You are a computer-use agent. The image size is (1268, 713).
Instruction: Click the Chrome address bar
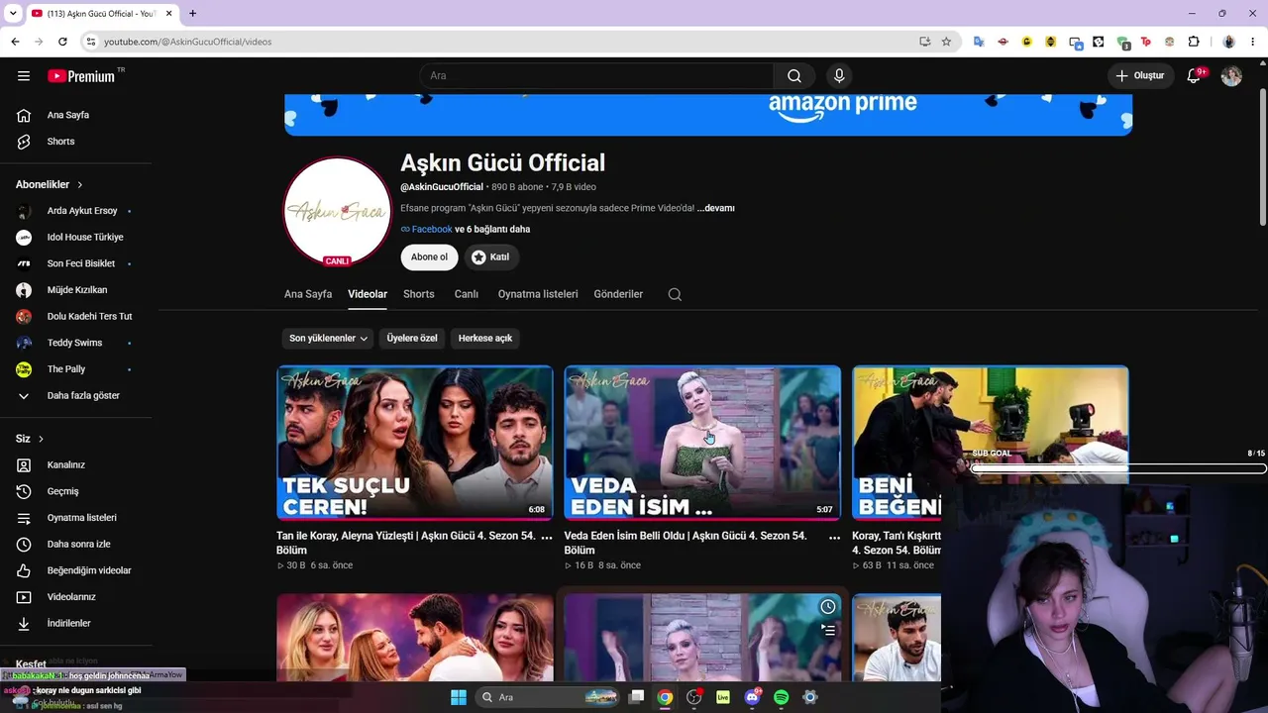[x=505, y=42]
